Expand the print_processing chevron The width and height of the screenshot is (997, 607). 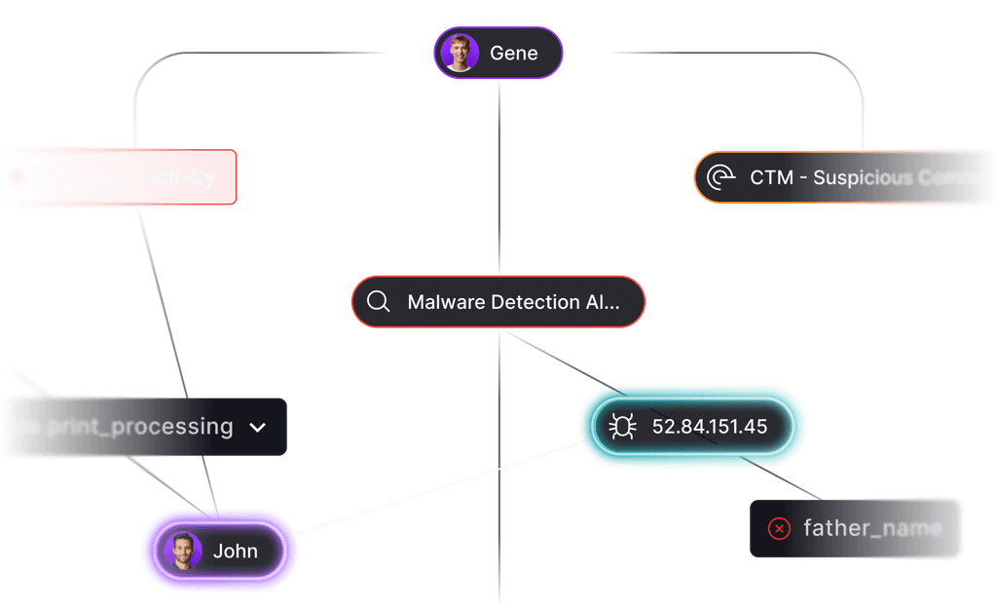click(x=257, y=428)
